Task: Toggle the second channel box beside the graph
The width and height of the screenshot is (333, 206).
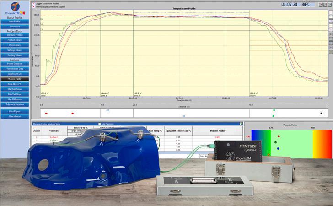Action: [331, 17]
